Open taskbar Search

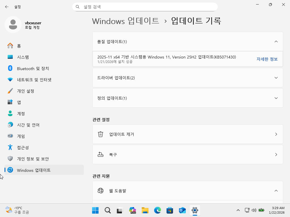[108, 210]
